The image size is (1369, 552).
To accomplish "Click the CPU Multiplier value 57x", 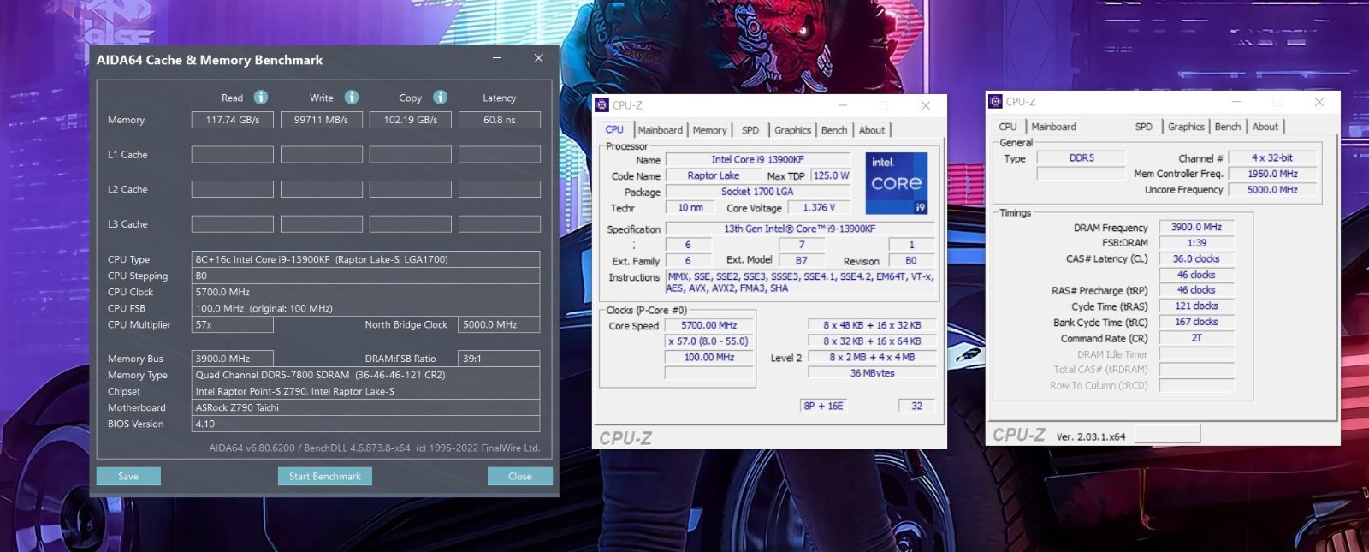I will 233,325.
